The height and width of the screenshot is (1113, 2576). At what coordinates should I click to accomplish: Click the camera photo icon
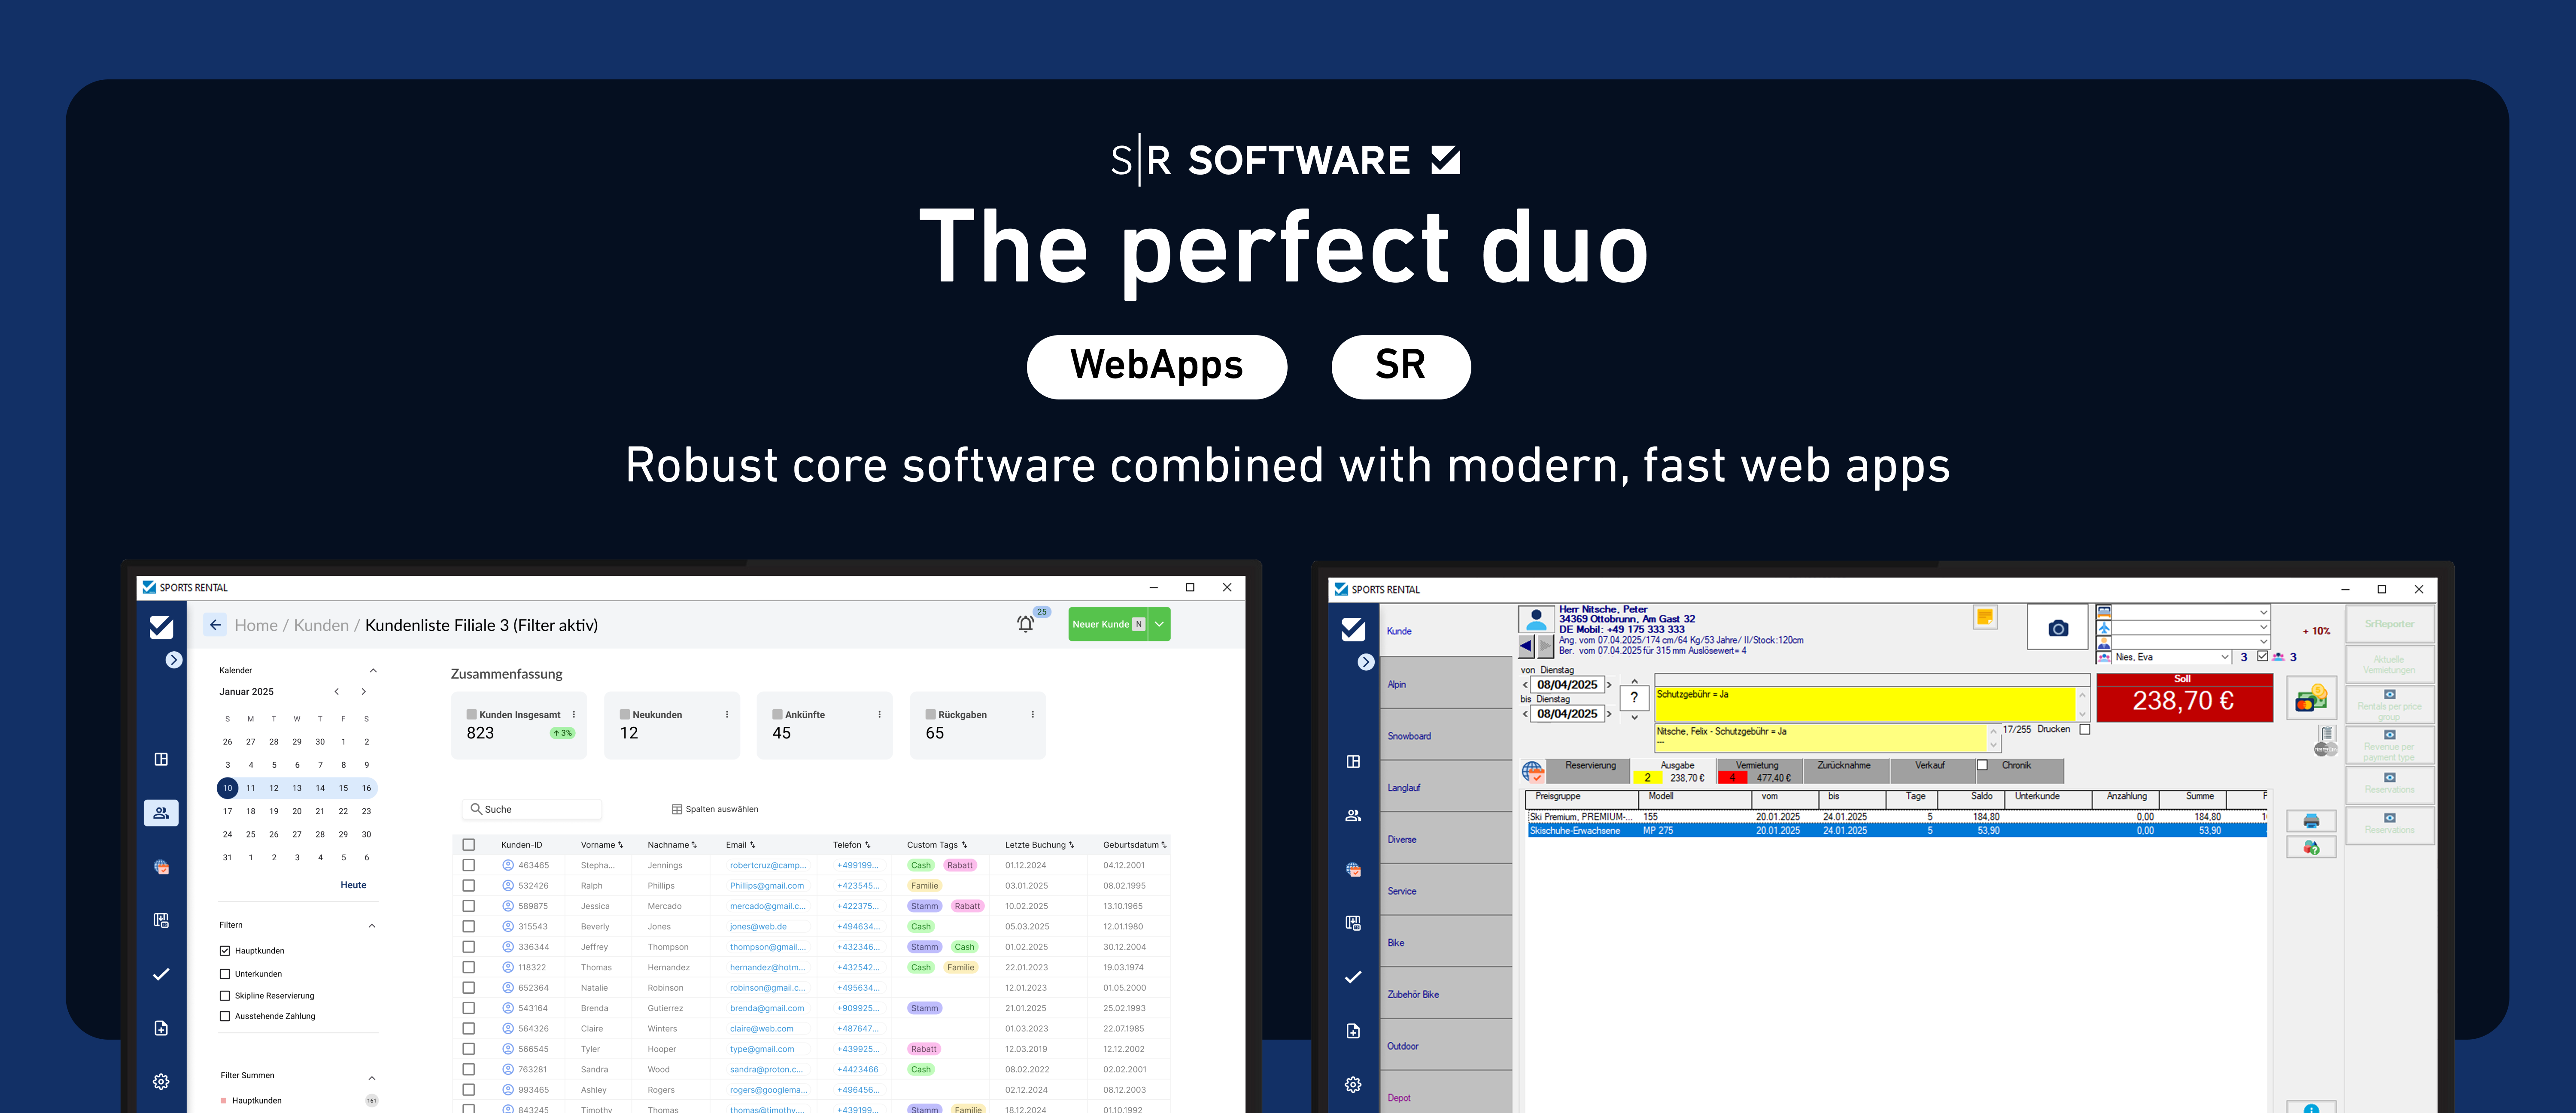[x=2057, y=629]
